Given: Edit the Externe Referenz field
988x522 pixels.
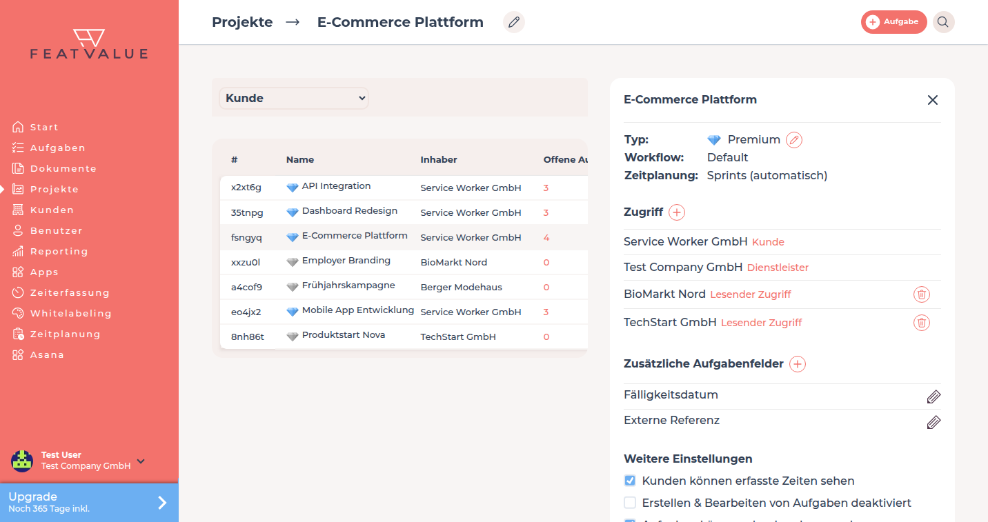Looking at the screenshot, I should point(933,422).
